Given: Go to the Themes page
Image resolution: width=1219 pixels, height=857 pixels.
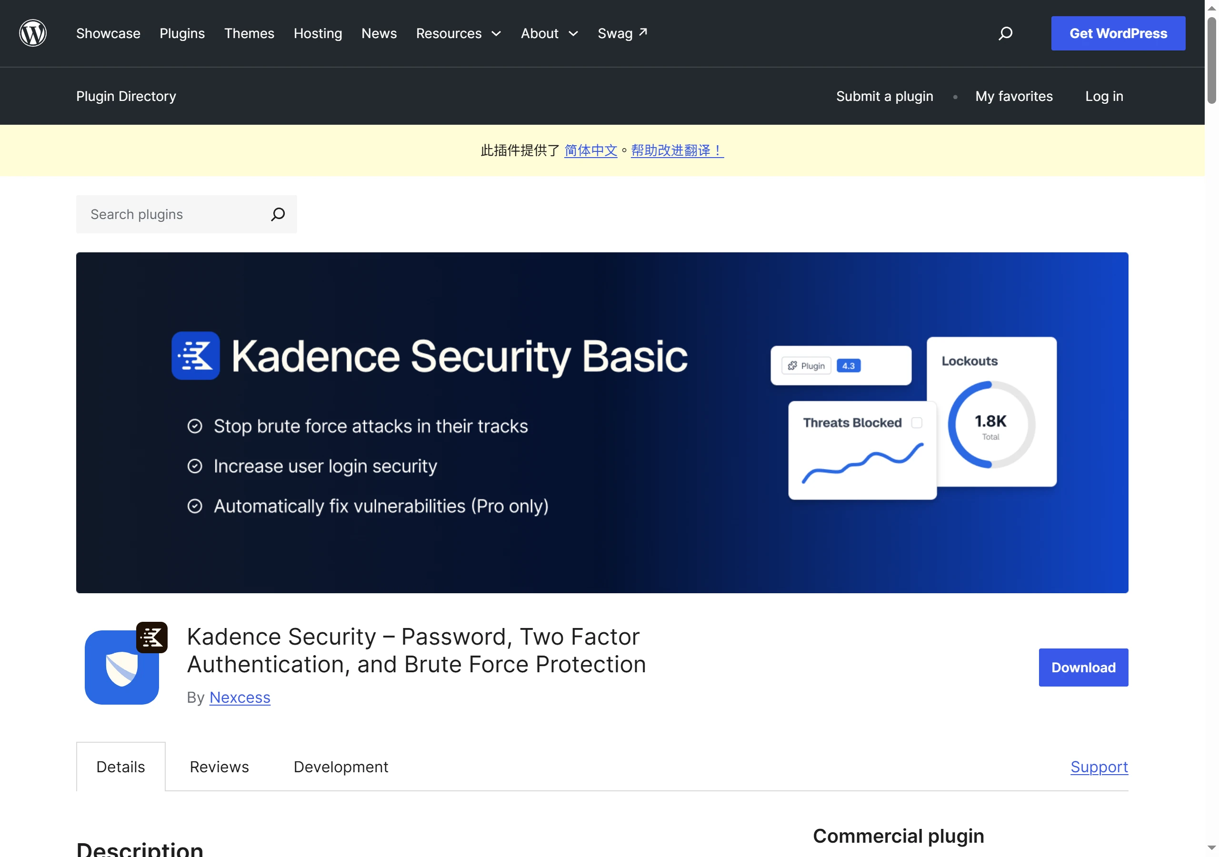Looking at the screenshot, I should [x=249, y=33].
